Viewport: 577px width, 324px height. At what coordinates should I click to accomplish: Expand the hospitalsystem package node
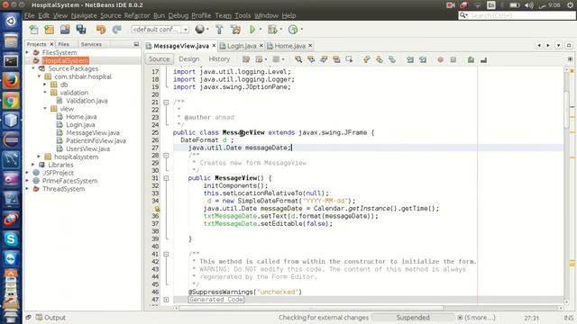pyautogui.click(x=39, y=157)
